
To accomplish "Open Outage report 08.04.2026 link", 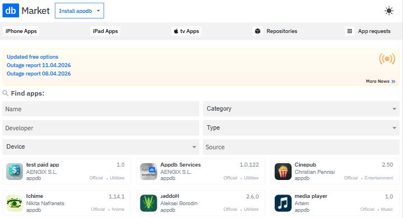I will tap(39, 74).
